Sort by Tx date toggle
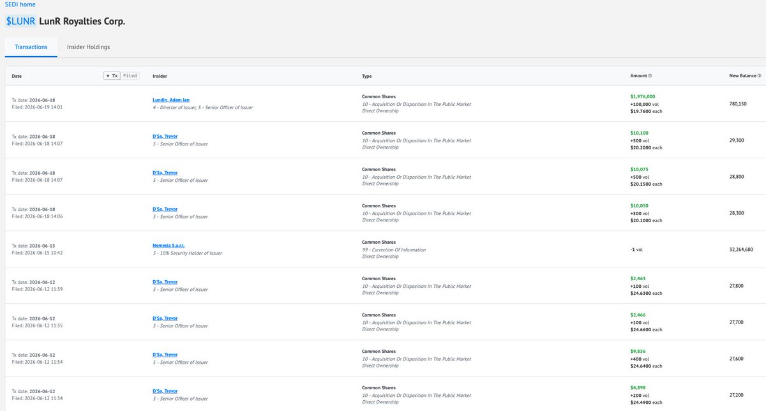This screenshot has width=766, height=411. tap(112, 76)
